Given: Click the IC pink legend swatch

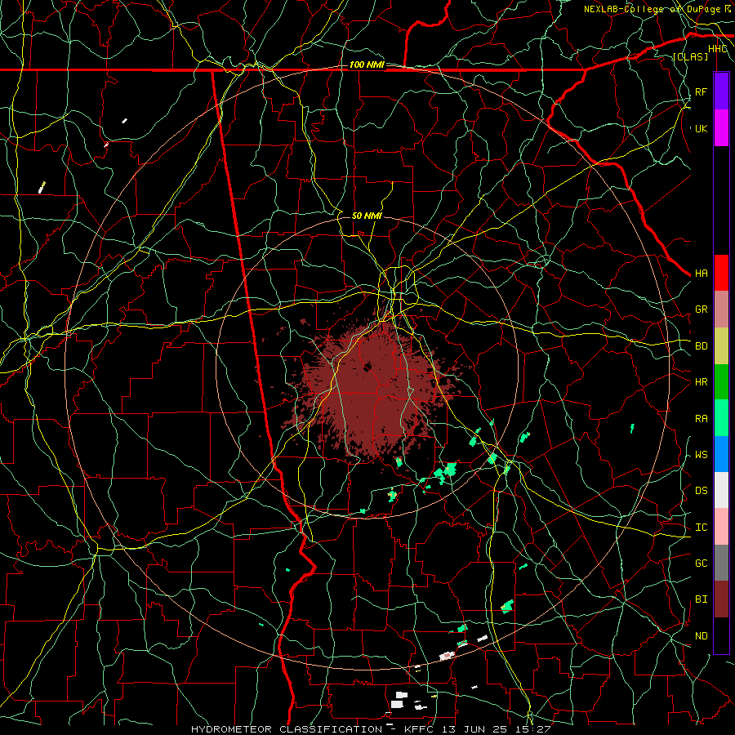Looking at the screenshot, I should 721,527.
